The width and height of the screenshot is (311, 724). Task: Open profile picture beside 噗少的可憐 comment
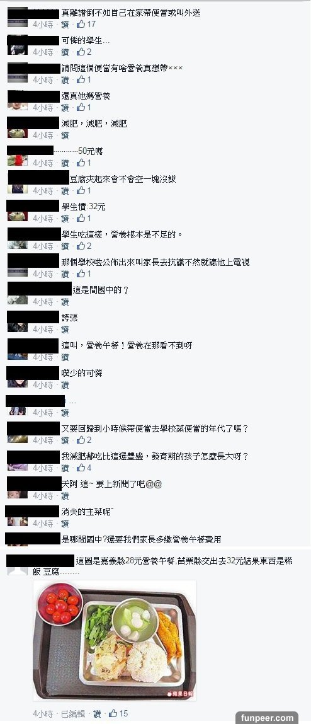18,383
